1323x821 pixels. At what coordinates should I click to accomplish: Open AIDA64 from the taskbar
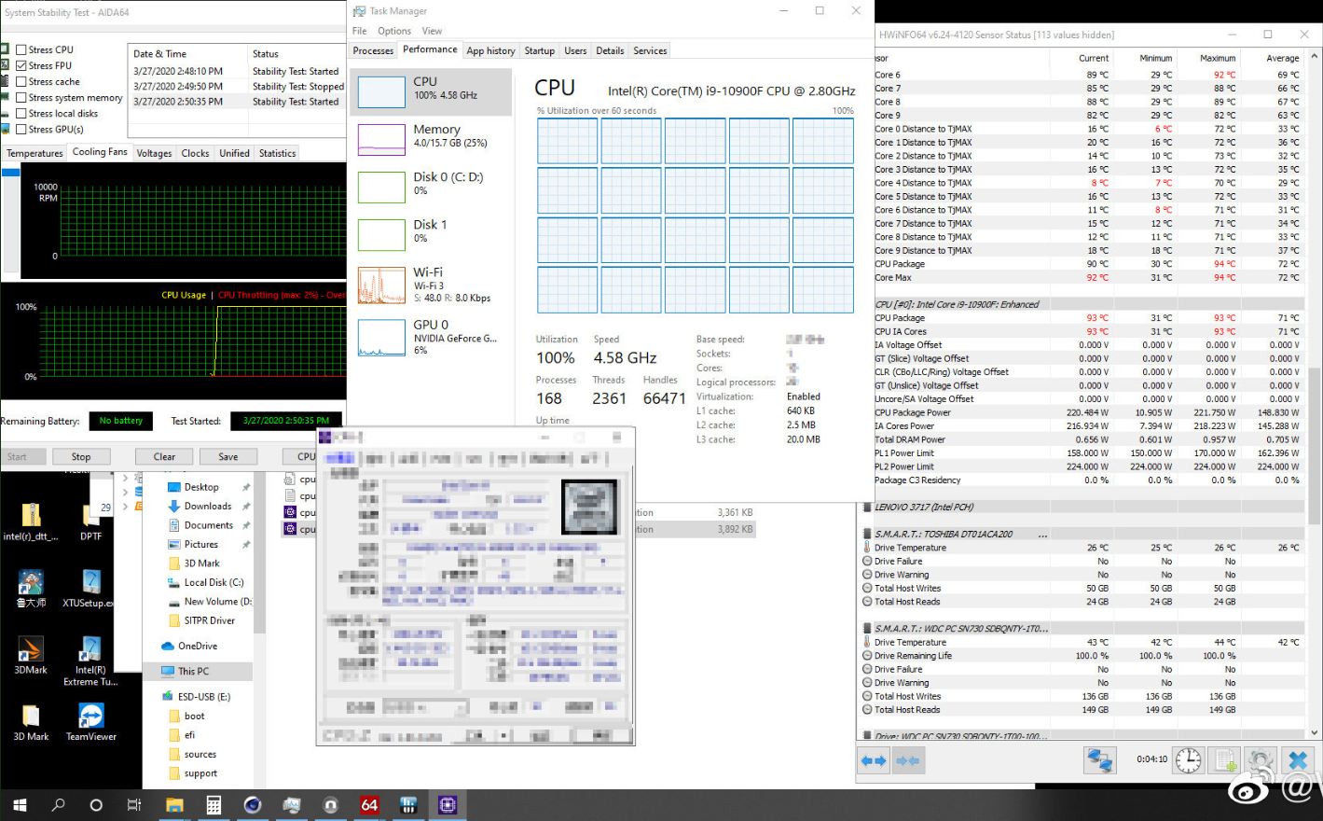(x=369, y=805)
